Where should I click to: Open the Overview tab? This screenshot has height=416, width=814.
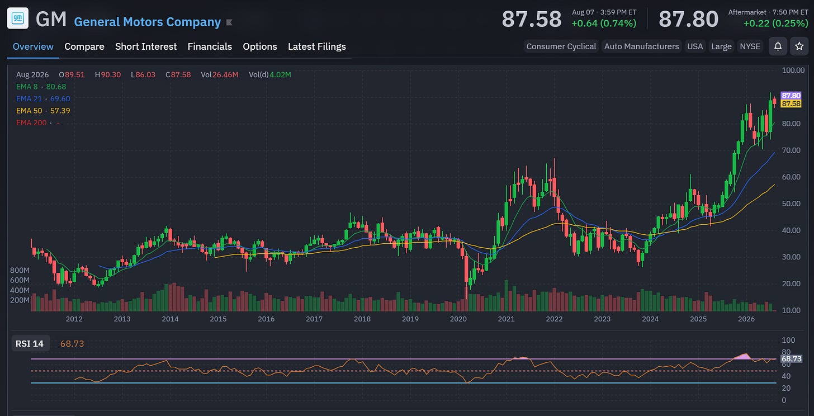(33, 46)
